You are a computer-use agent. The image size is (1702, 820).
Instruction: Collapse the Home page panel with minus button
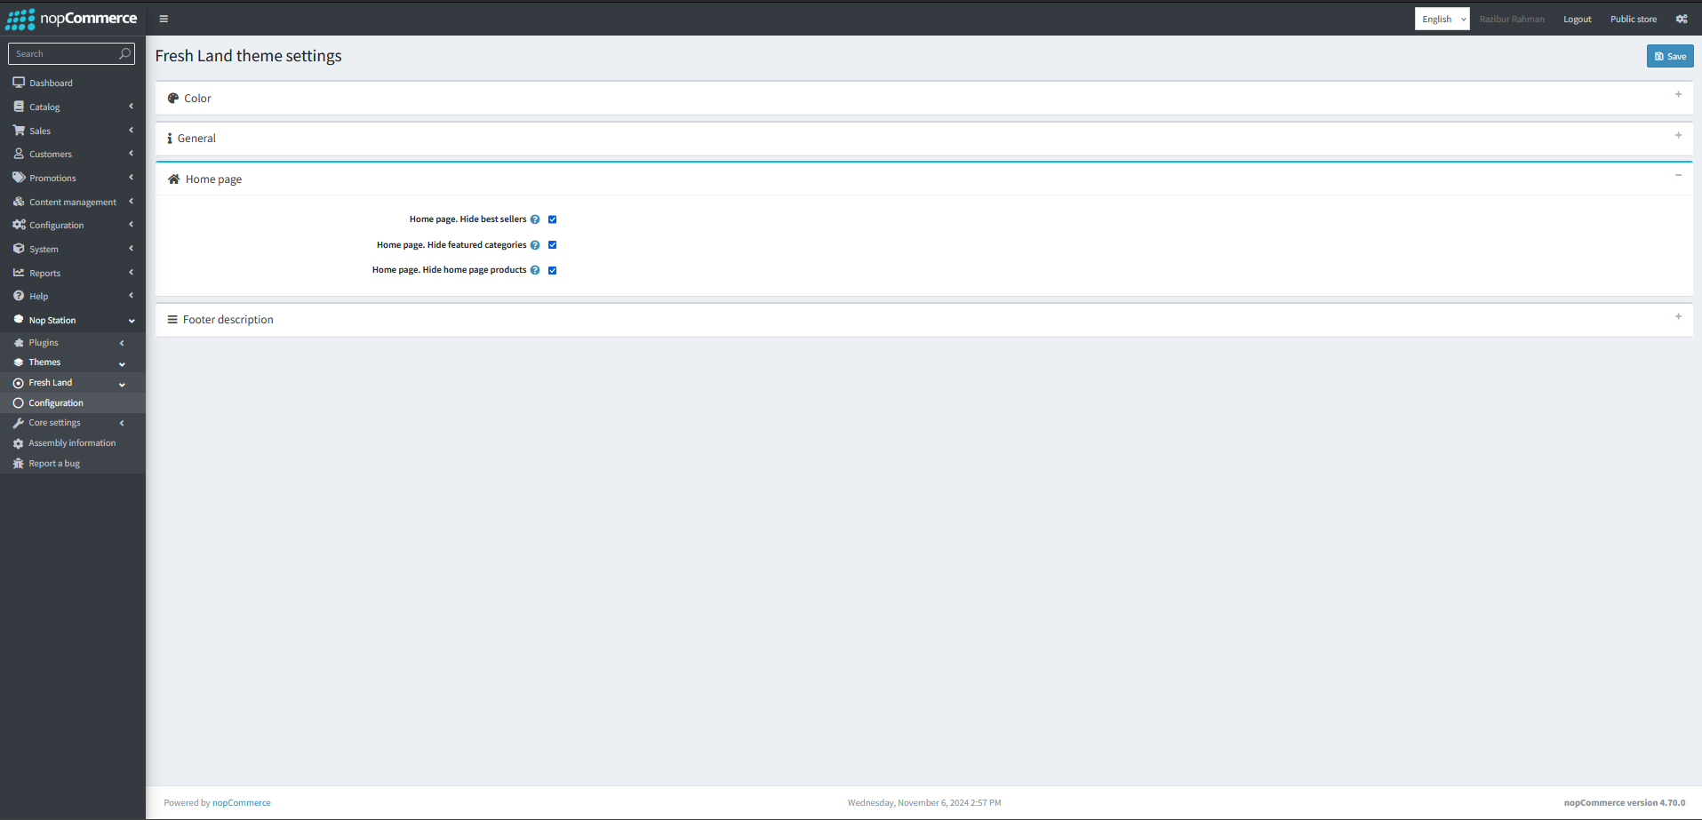(x=1678, y=175)
